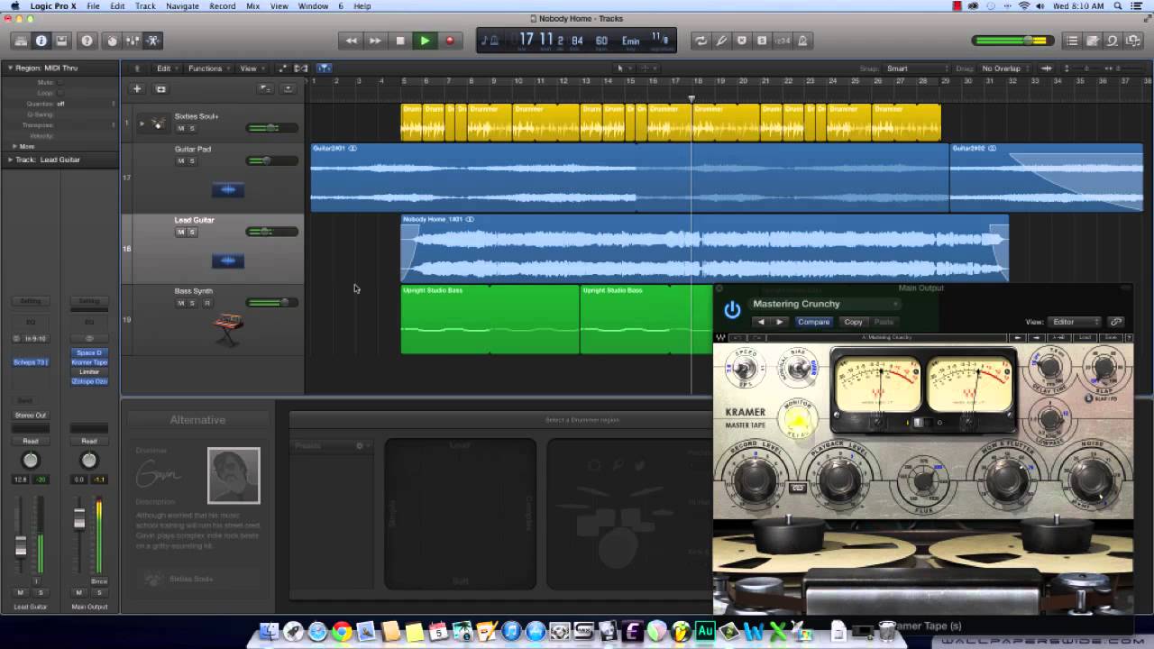Open the Mix menu

click(x=252, y=6)
